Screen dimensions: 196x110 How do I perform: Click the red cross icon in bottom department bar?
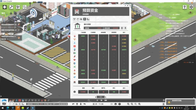pyautogui.click(x=20, y=100)
